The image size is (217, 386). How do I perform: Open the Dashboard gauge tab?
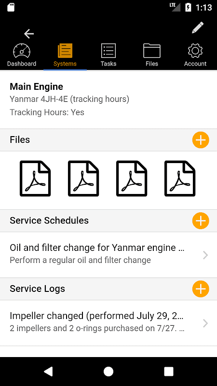pyautogui.click(x=22, y=55)
